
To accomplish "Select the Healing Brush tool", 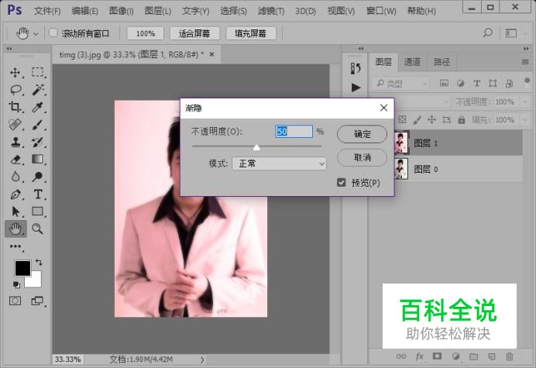I will point(15,125).
